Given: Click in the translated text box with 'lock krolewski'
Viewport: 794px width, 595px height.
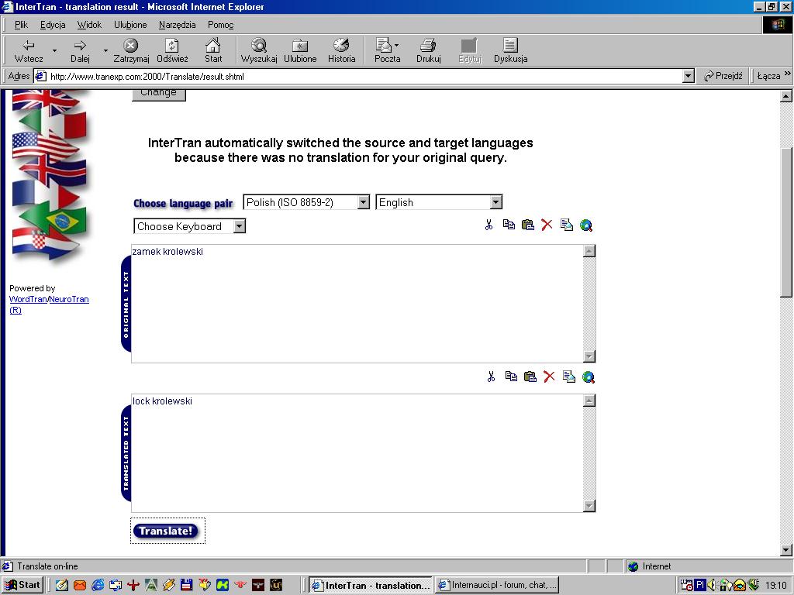Looking at the screenshot, I should coord(357,452).
